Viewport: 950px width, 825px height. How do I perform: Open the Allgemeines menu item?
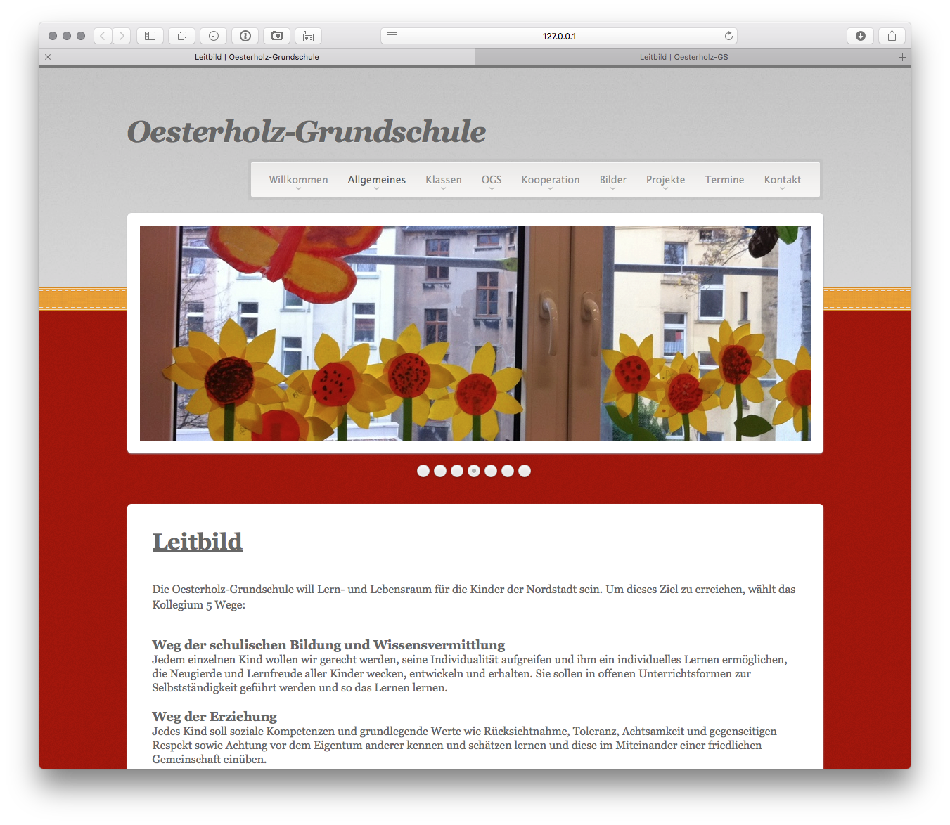pyautogui.click(x=377, y=180)
